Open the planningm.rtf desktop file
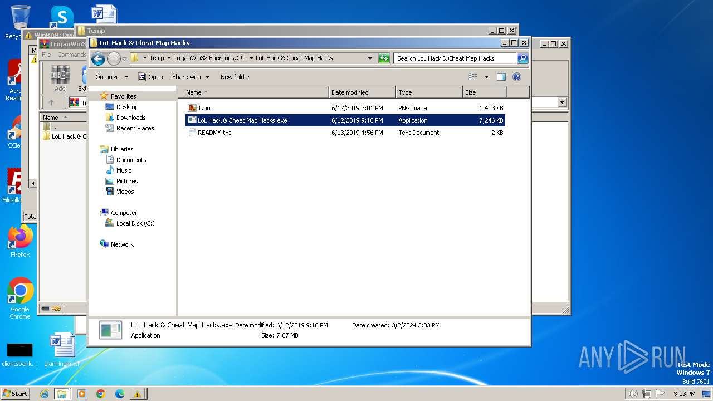This screenshot has height=401, width=713. (x=62, y=350)
